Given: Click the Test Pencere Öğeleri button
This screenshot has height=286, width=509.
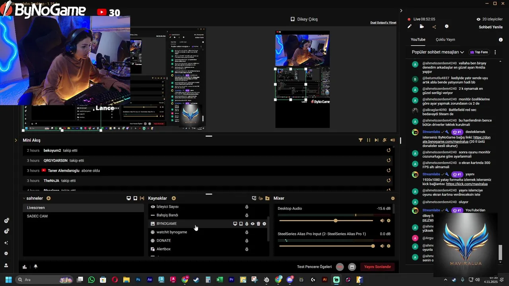Looking at the screenshot, I should (x=314, y=267).
